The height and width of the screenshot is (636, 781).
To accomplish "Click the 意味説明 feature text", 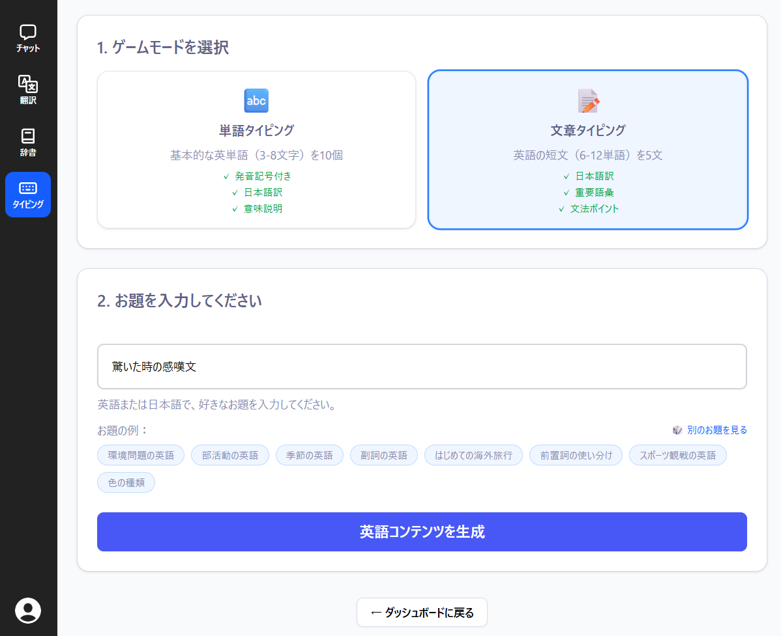I will click(x=263, y=209).
